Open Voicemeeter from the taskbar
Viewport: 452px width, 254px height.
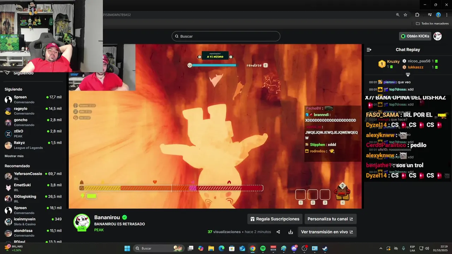click(273, 248)
